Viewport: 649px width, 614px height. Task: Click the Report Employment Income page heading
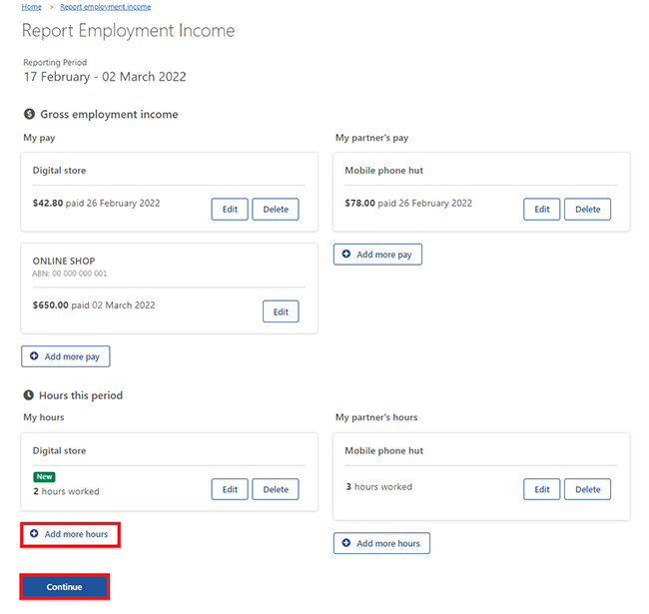point(129,31)
